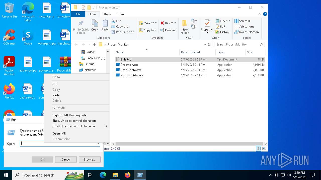Click the Paste ribbon icon
The image size is (321, 180).
pyautogui.click(x=105, y=23)
